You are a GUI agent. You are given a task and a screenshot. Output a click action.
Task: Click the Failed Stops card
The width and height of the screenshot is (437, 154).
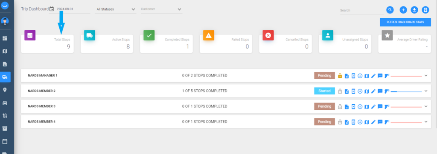click(226, 44)
